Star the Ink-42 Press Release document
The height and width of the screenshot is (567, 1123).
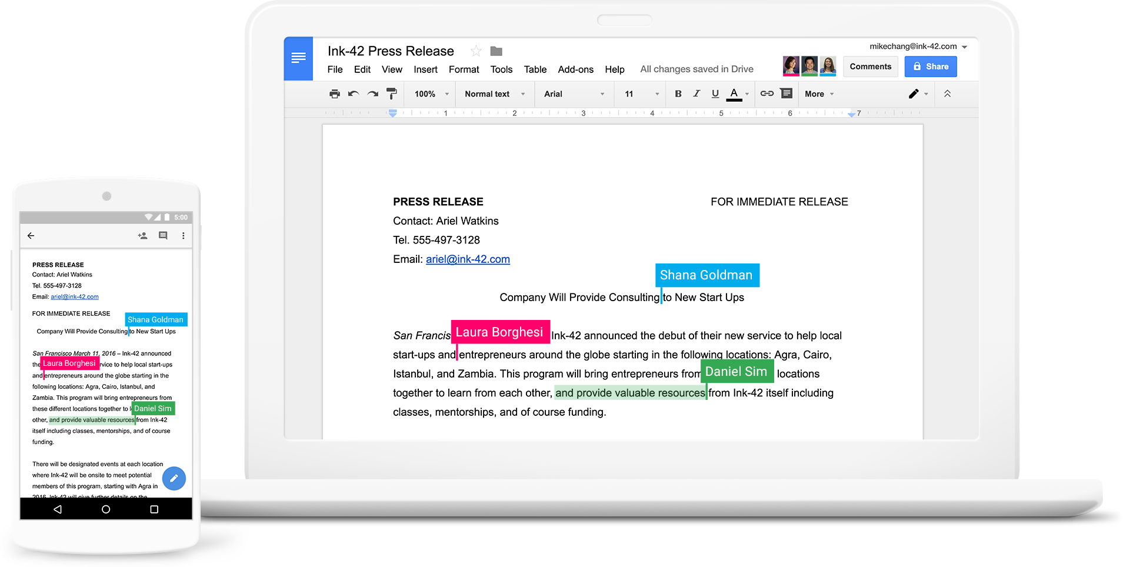(476, 51)
